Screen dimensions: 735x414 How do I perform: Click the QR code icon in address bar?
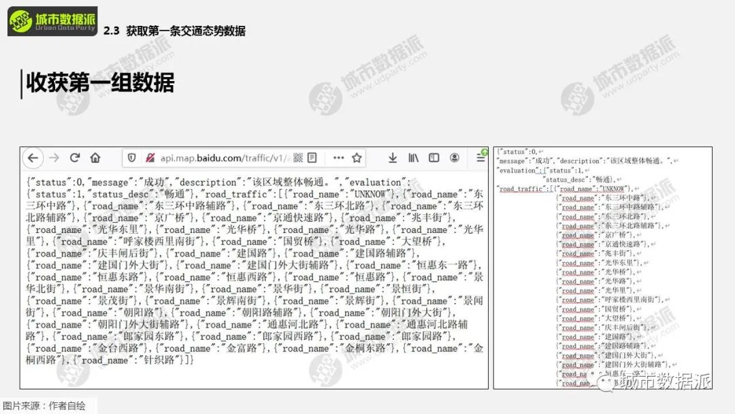coord(297,158)
